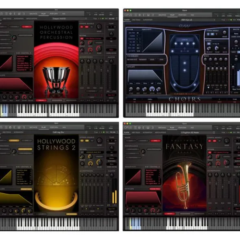Switch off reverb On button in Orchestral Percussion
240x240 pixels.
tap(82, 39)
